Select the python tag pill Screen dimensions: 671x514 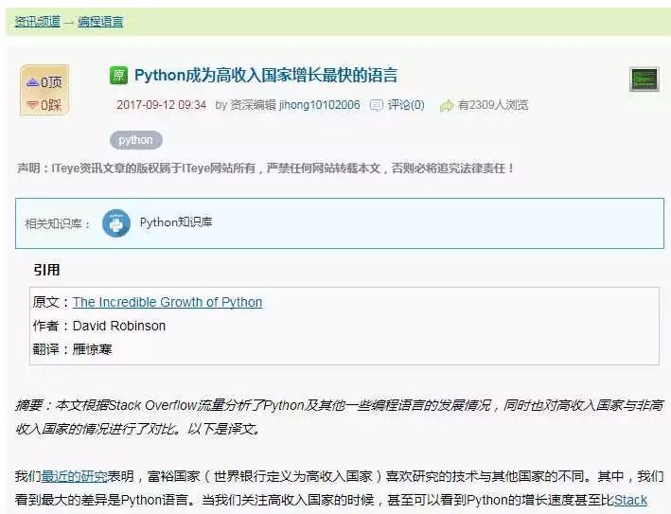coord(136,140)
